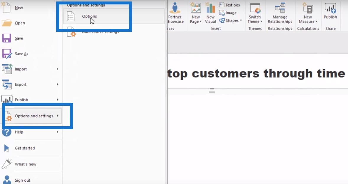Click the Manage Relationships diagram icon
This screenshot has height=184, width=348.
pyautogui.click(x=280, y=8)
